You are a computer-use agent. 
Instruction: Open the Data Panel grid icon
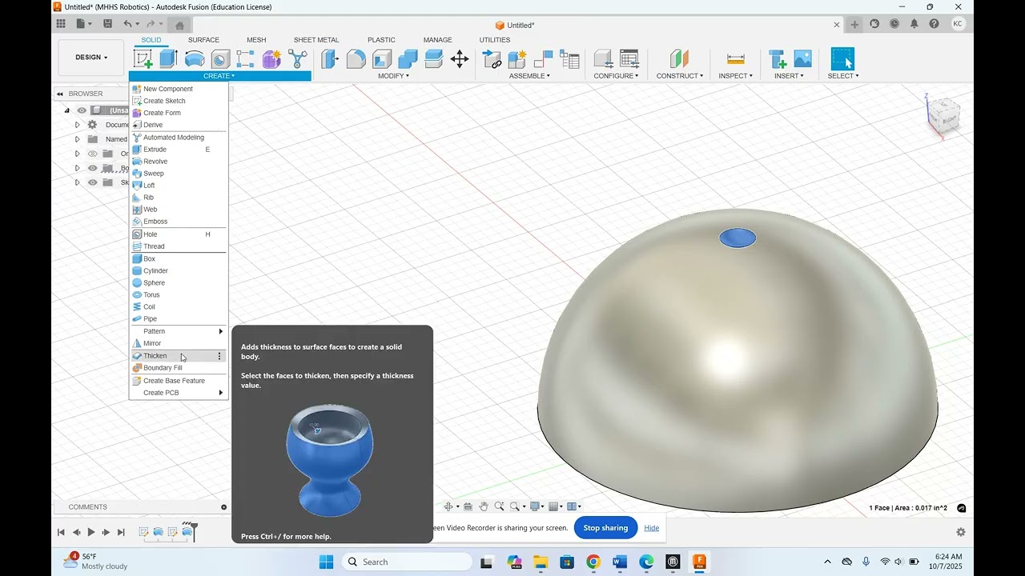pos(61,24)
